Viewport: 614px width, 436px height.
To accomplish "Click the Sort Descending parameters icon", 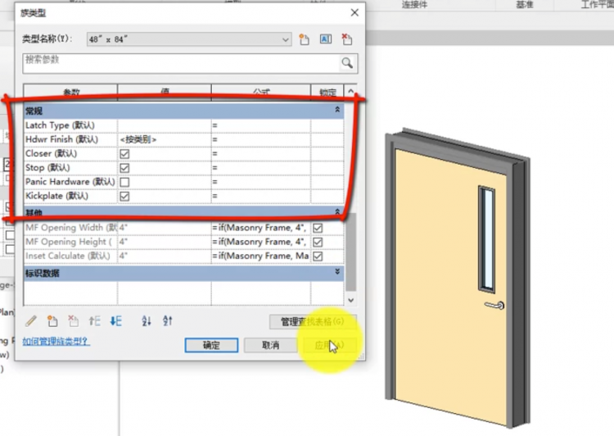I will (x=168, y=321).
